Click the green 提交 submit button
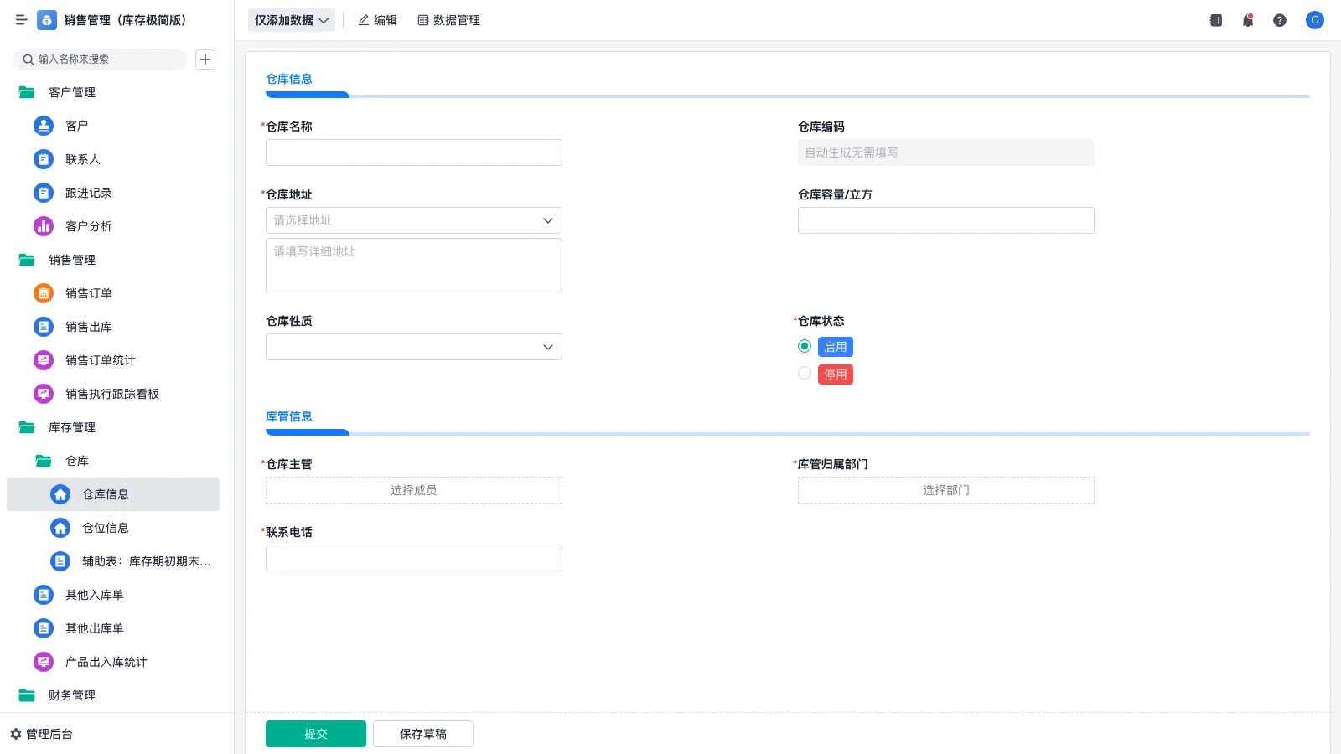 point(315,733)
